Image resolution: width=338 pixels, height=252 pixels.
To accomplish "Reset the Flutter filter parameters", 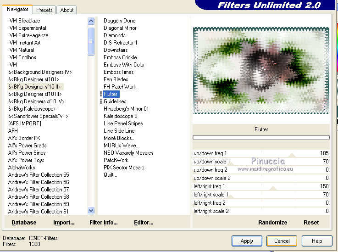I will (311, 223).
